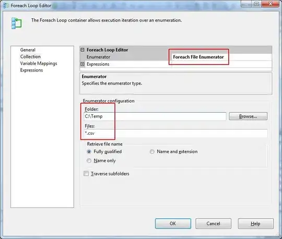282x239 pixels.
Task: Go to the Variable Mappings page
Action: point(39,64)
